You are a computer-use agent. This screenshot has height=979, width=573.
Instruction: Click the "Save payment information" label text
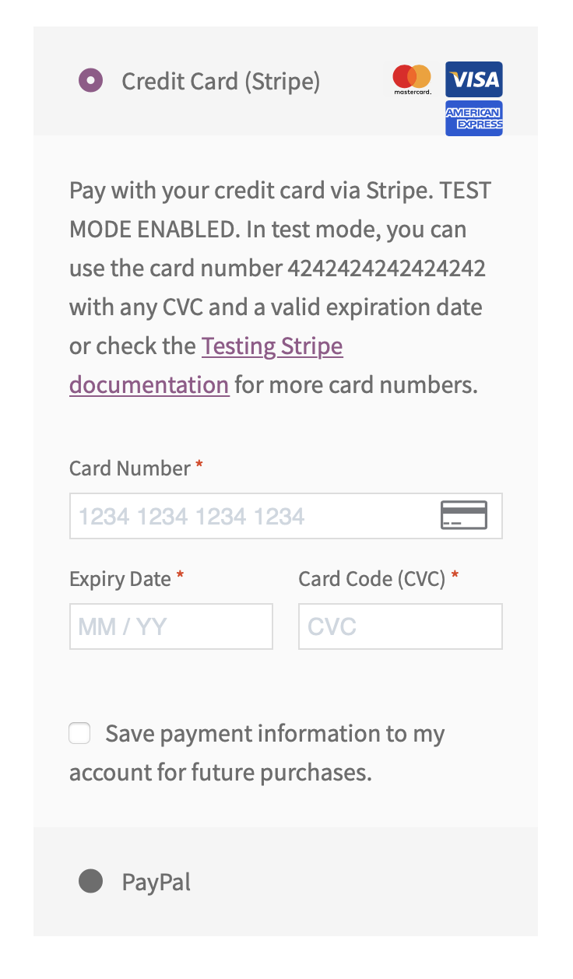(274, 734)
